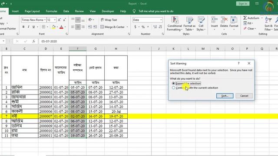
Task: Apply Accounting number format
Action: (135, 27)
